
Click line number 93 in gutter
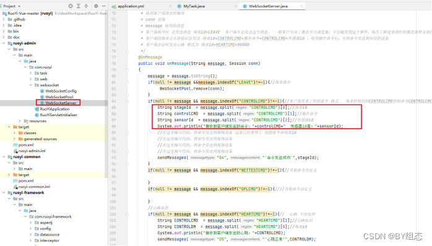pyautogui.click(x=113, y=158)
